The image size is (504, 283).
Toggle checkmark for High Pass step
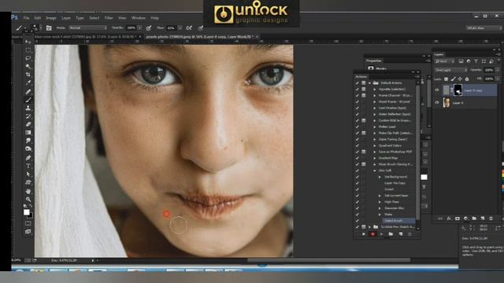(x=357, y=202)
